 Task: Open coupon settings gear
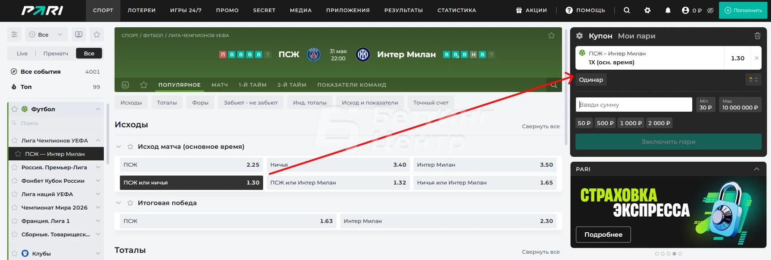point(579,36)
